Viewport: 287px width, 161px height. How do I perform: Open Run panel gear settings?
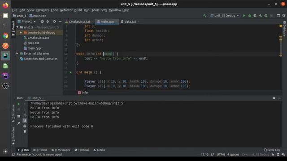click(274, 98)
